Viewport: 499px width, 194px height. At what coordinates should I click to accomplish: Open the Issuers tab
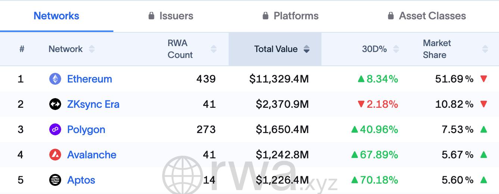click(x=176, y=16)
